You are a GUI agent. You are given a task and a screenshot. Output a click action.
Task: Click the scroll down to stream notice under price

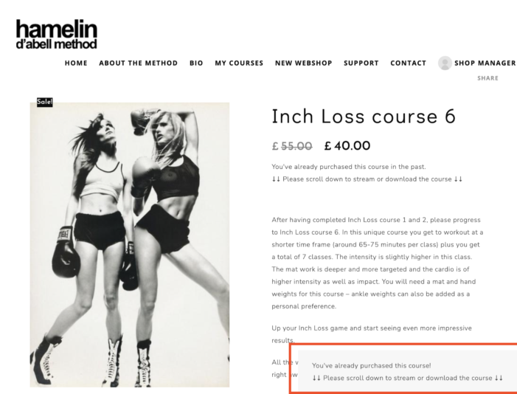(367, 179)
